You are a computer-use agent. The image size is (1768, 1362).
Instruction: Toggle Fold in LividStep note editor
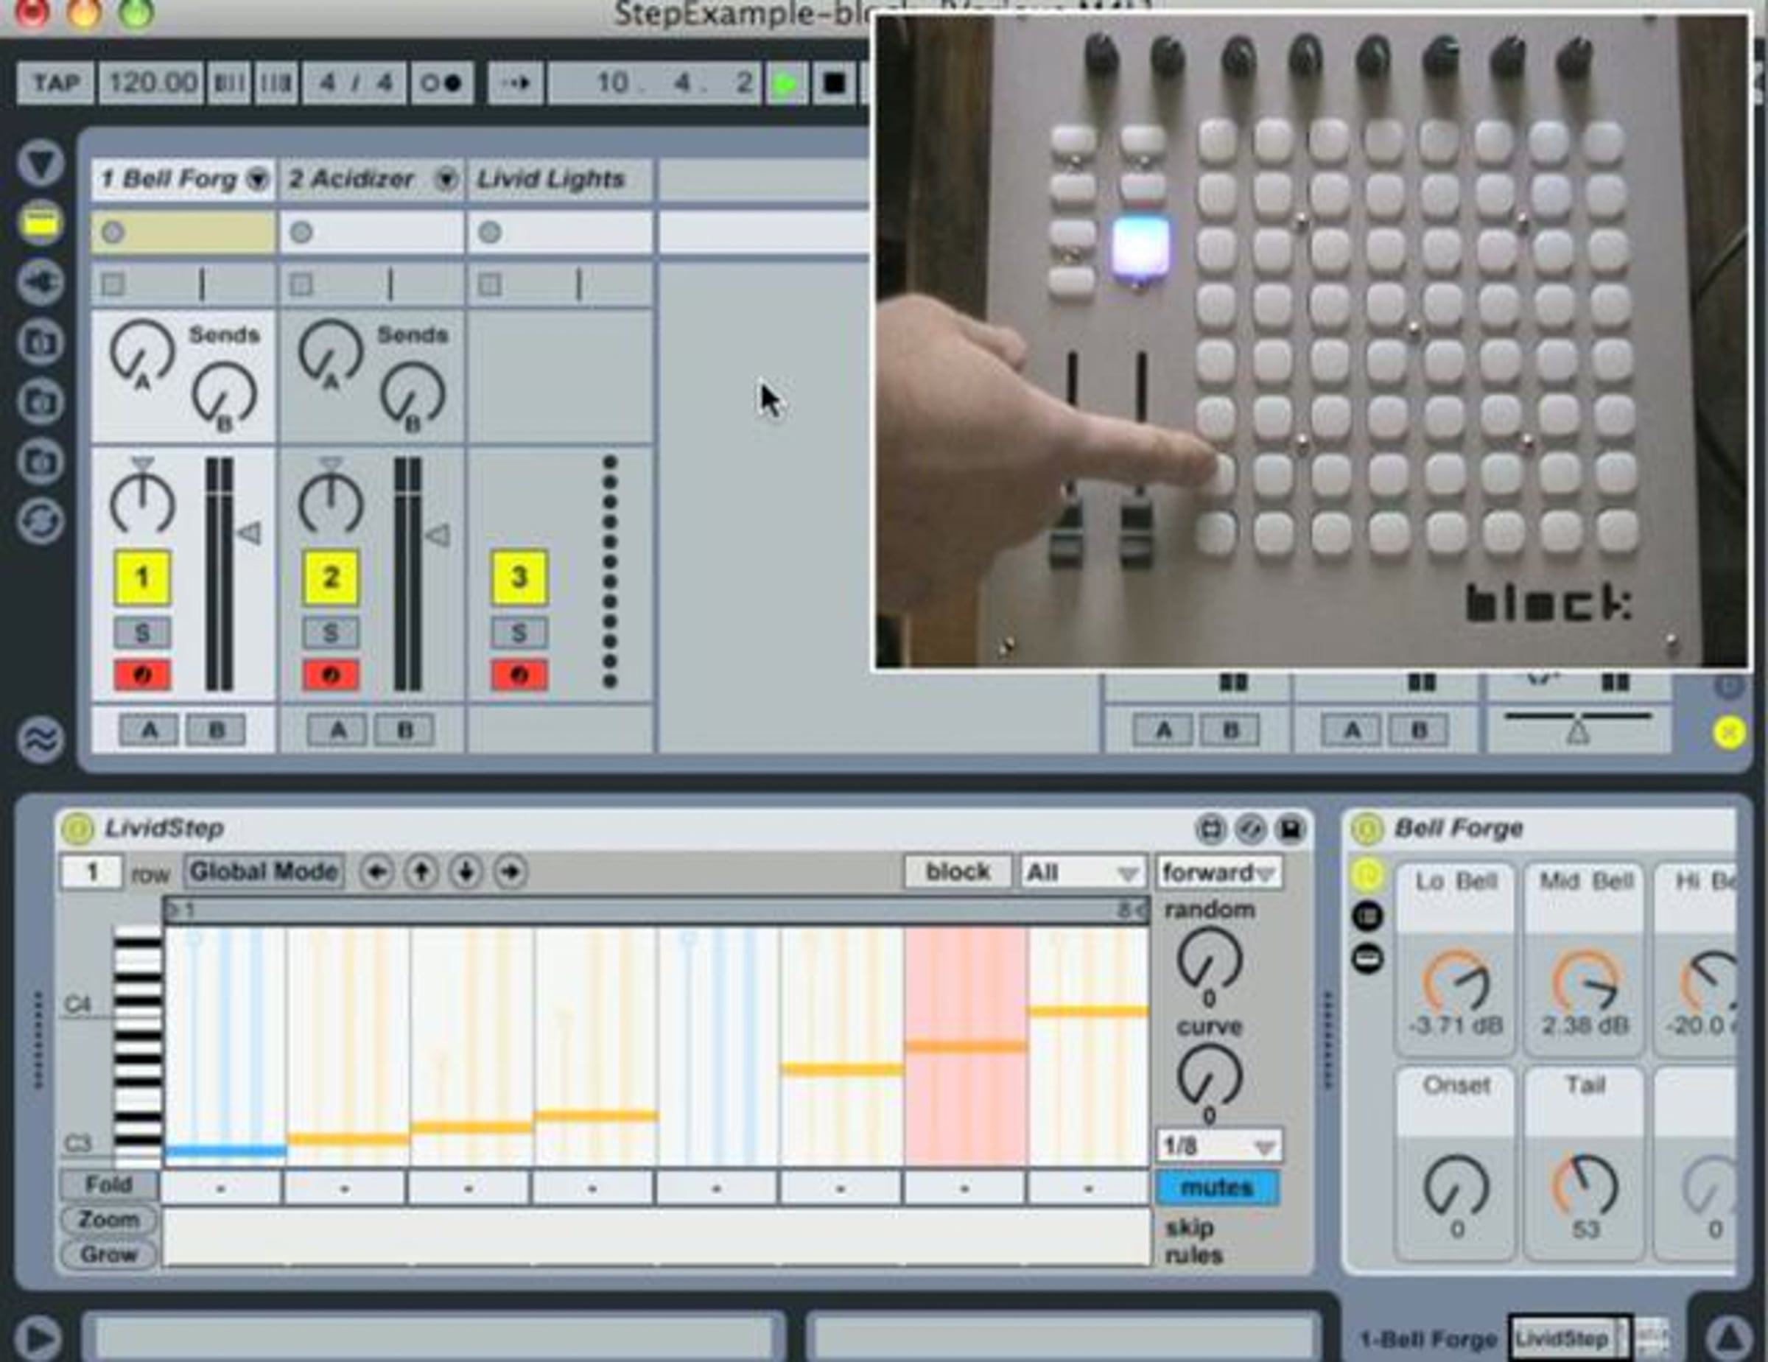[x=108, y=1184]
